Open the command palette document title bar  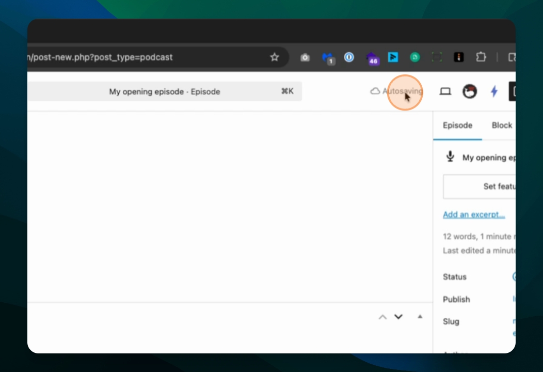[165, 91]
